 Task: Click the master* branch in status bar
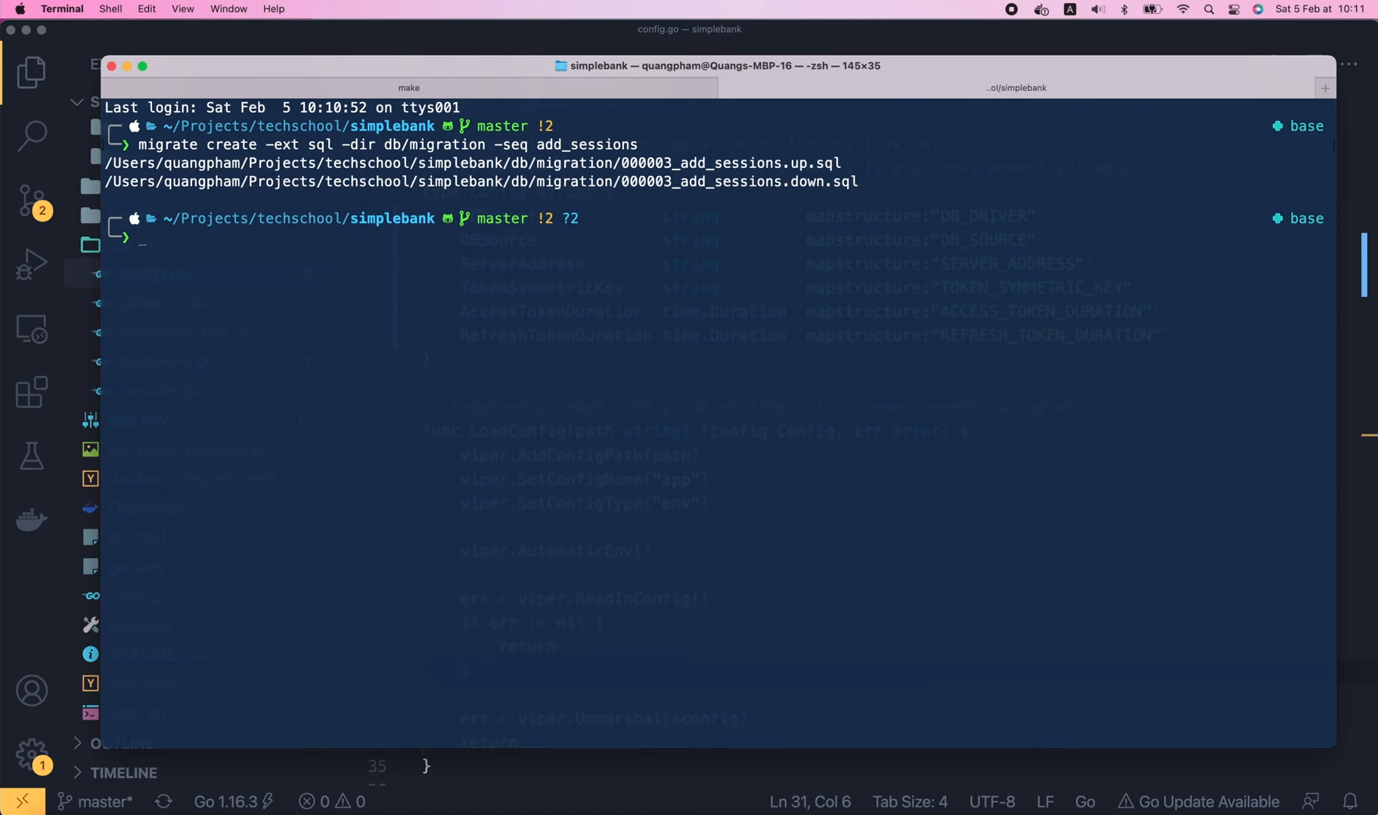point(95,801)
